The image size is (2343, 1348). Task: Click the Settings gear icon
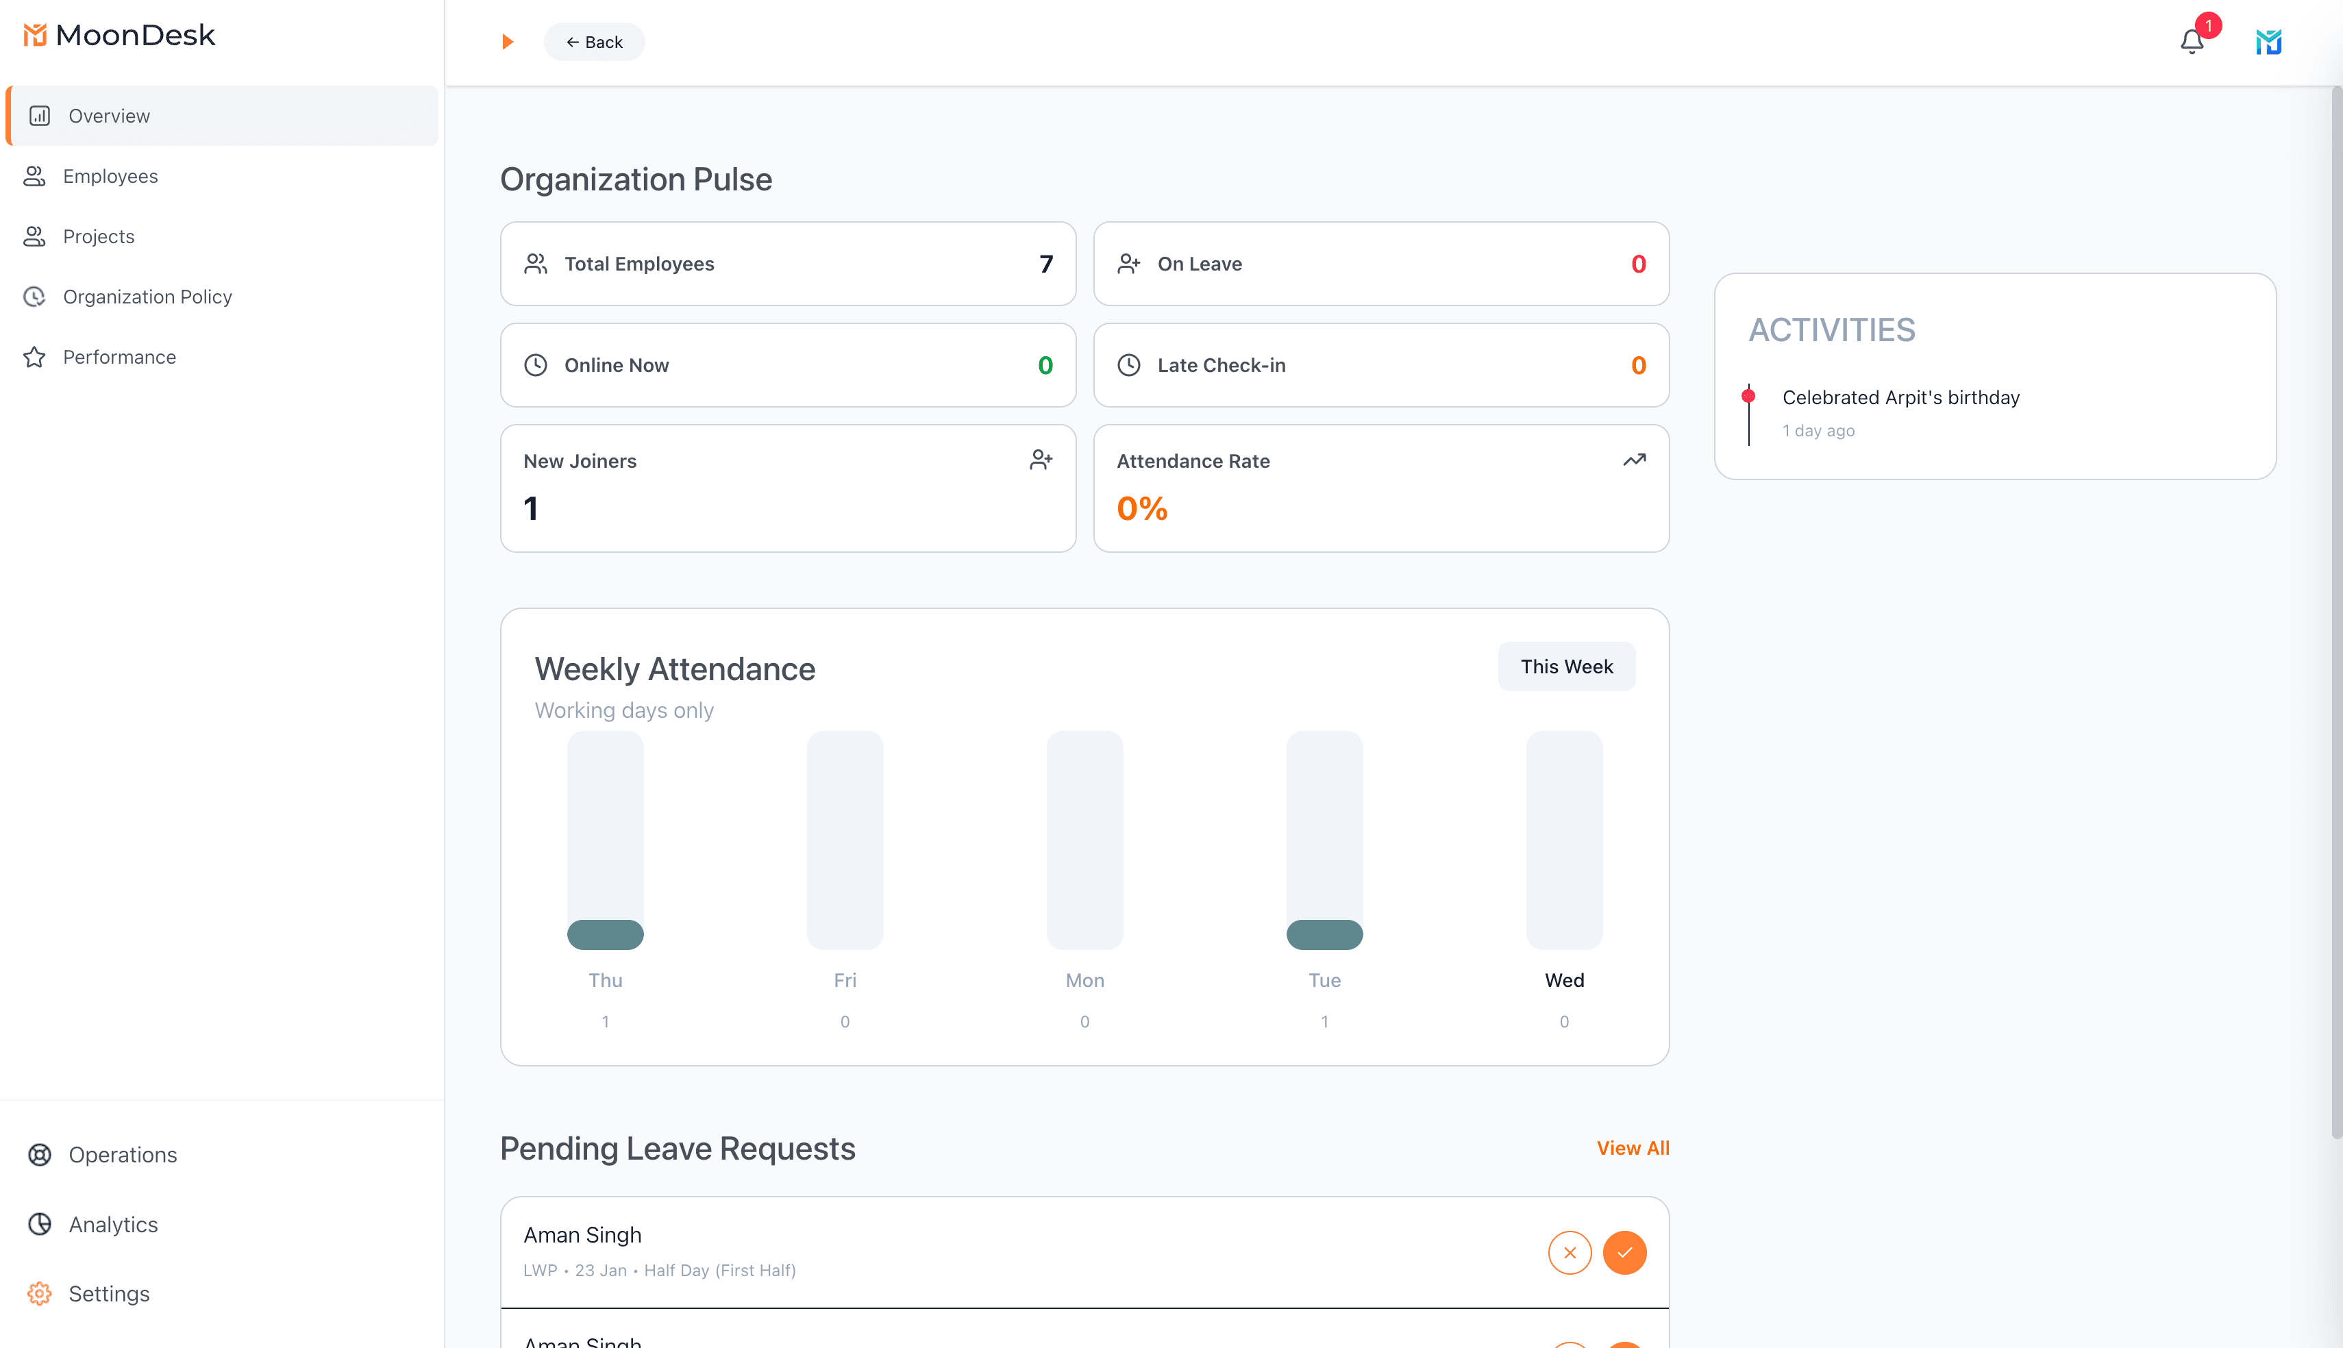coord(39,1293)
